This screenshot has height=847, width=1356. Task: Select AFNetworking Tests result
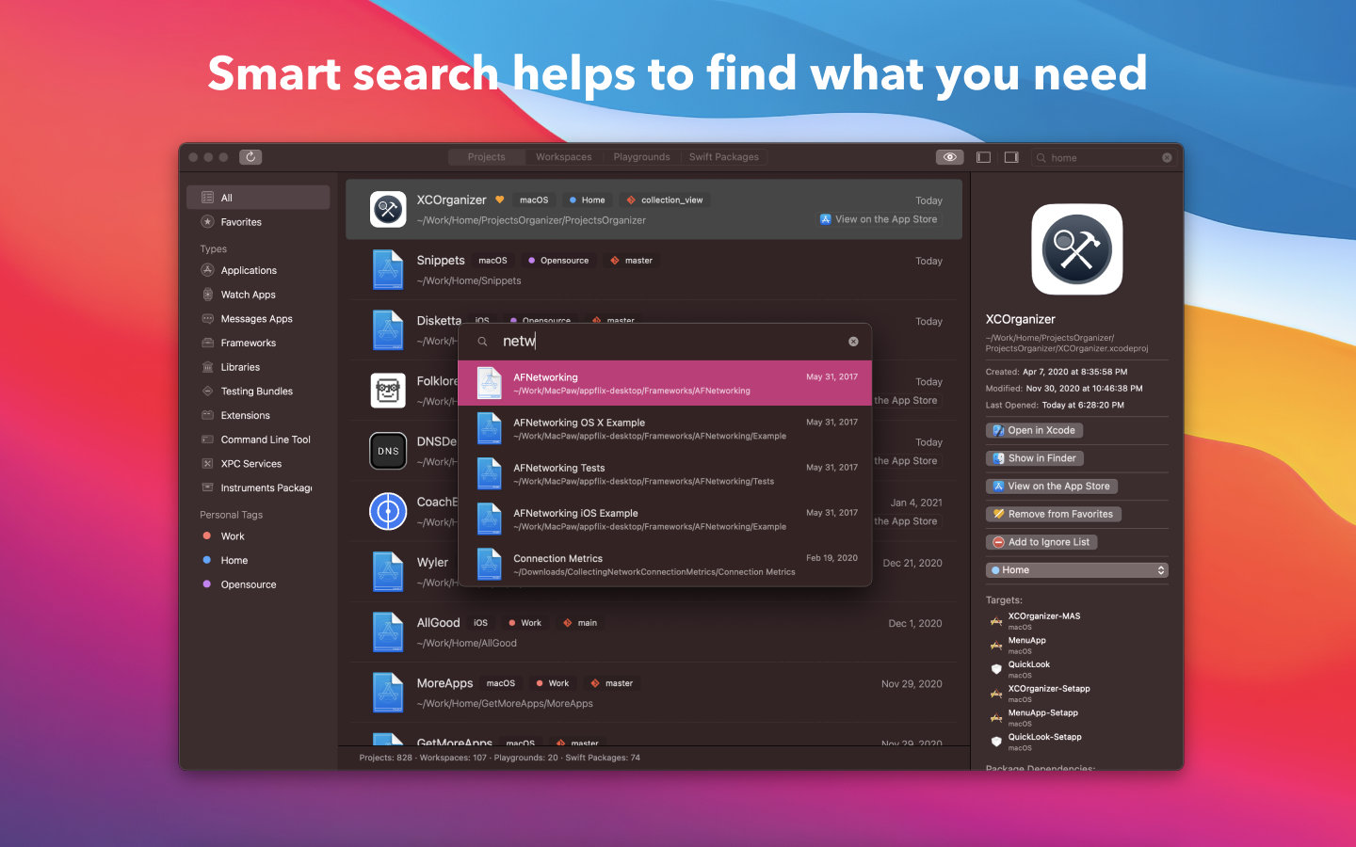(665, 473)
